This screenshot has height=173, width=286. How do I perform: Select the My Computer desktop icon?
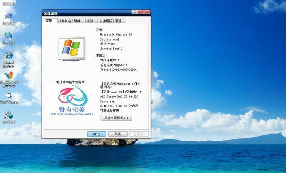(x=8, y=19)
